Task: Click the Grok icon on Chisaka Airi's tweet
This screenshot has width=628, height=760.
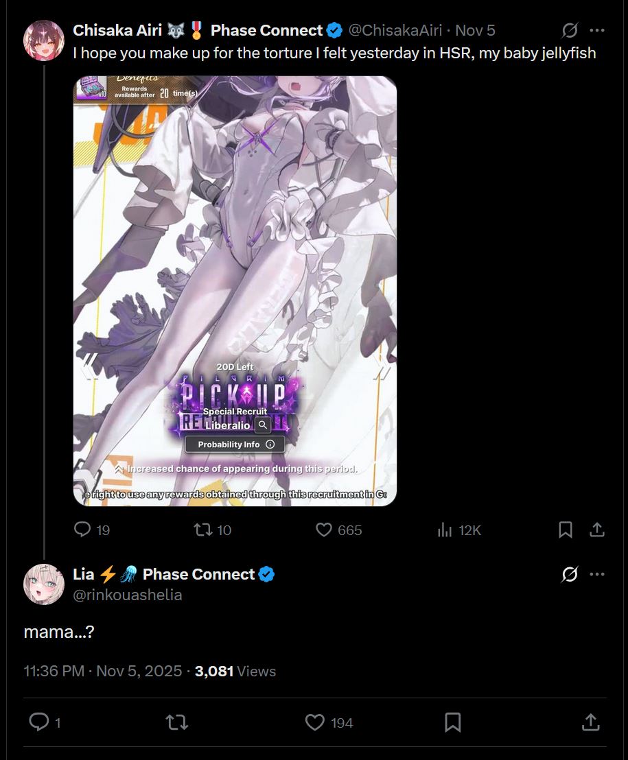Action: (570, 30)
